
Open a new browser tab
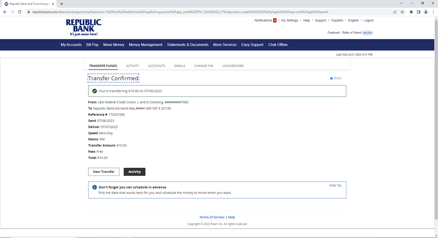pos(62,4)
